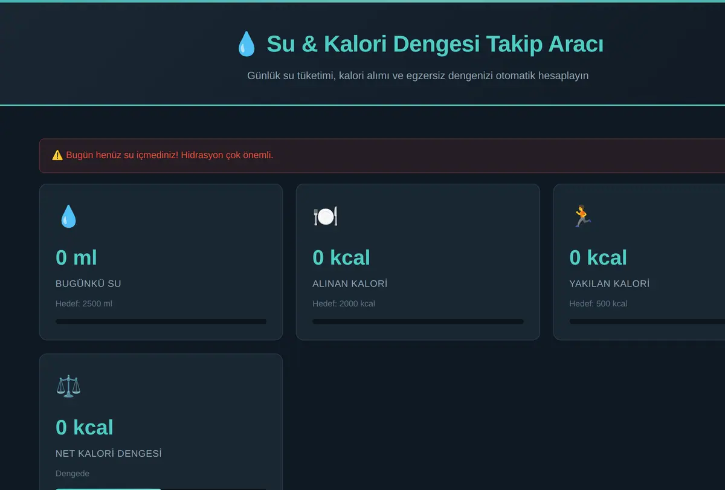
Task: Click the warning triangle icon in the alert
Action: point(57,155)
